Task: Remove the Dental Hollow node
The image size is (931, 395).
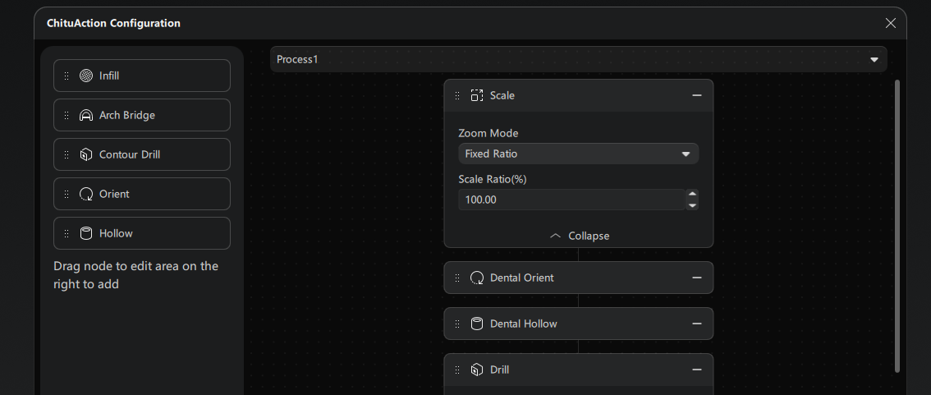Action: [697, 324]
